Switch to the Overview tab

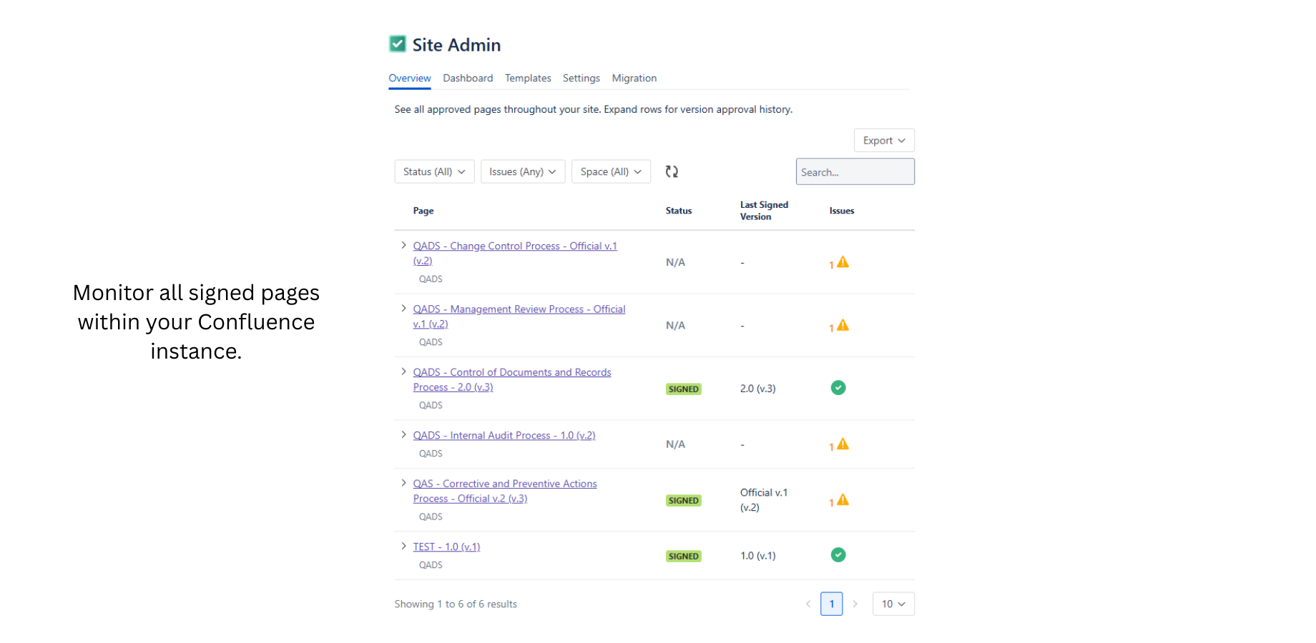pyautogui.click(x=410, y=78)
